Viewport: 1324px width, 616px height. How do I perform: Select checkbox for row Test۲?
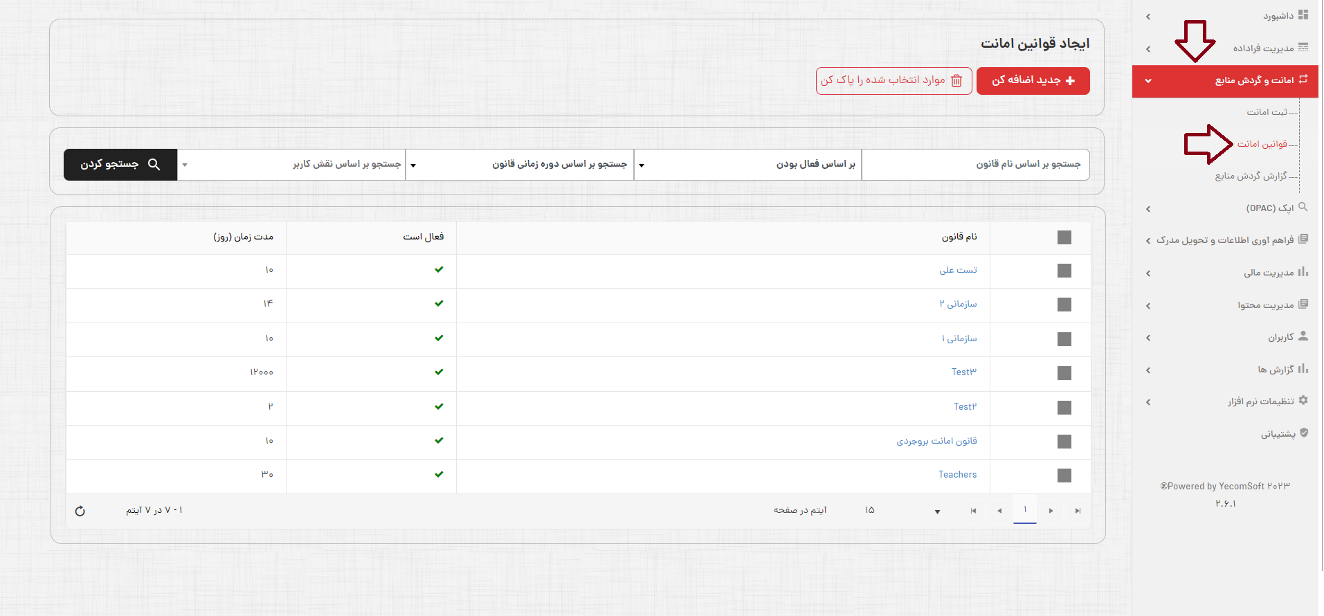[x=1064, y=408]
